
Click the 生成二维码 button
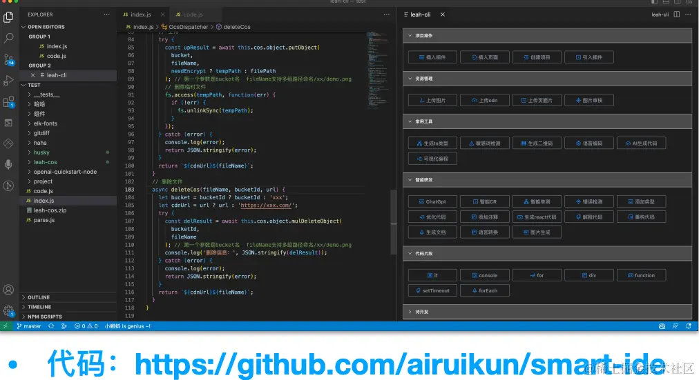click(537, 143)
